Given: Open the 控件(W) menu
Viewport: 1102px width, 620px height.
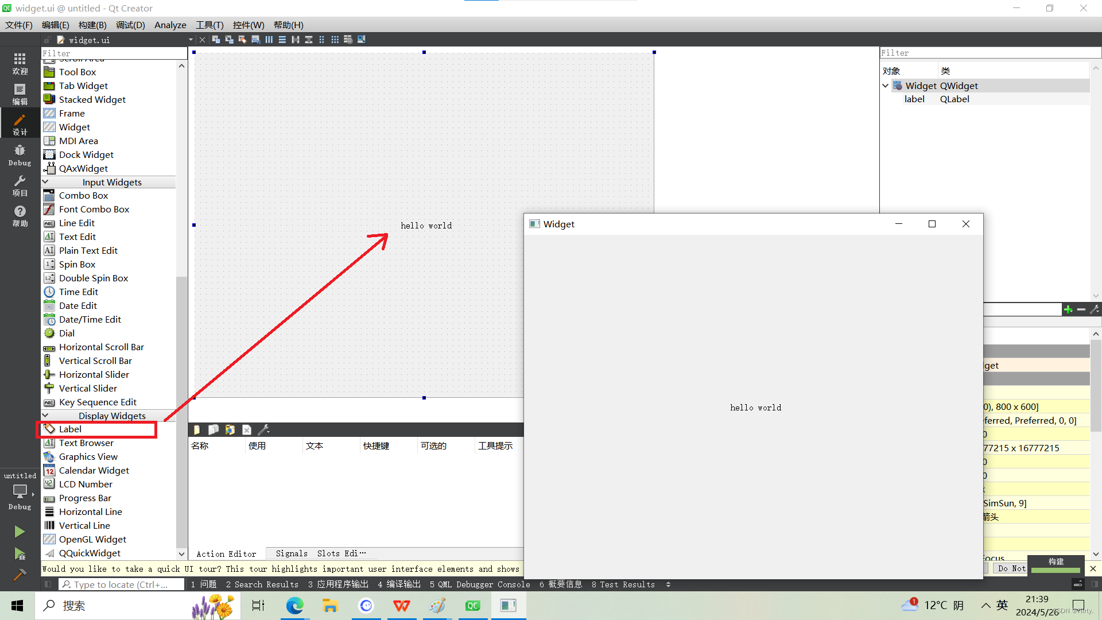Looking at the screenshot, I should [x=249, y=25].
